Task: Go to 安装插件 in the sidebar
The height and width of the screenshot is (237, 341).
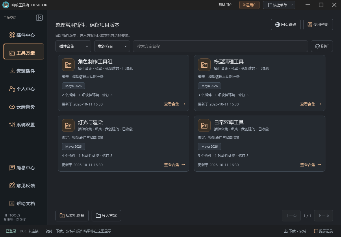Action: point(24,71)
